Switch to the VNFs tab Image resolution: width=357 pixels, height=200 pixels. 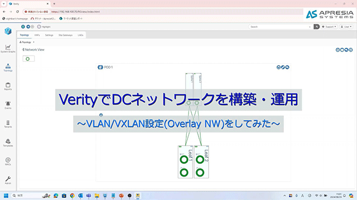click(x=37, y=35)
